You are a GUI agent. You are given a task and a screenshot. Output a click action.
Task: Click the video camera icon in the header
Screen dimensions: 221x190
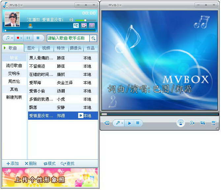coord(84,25)
